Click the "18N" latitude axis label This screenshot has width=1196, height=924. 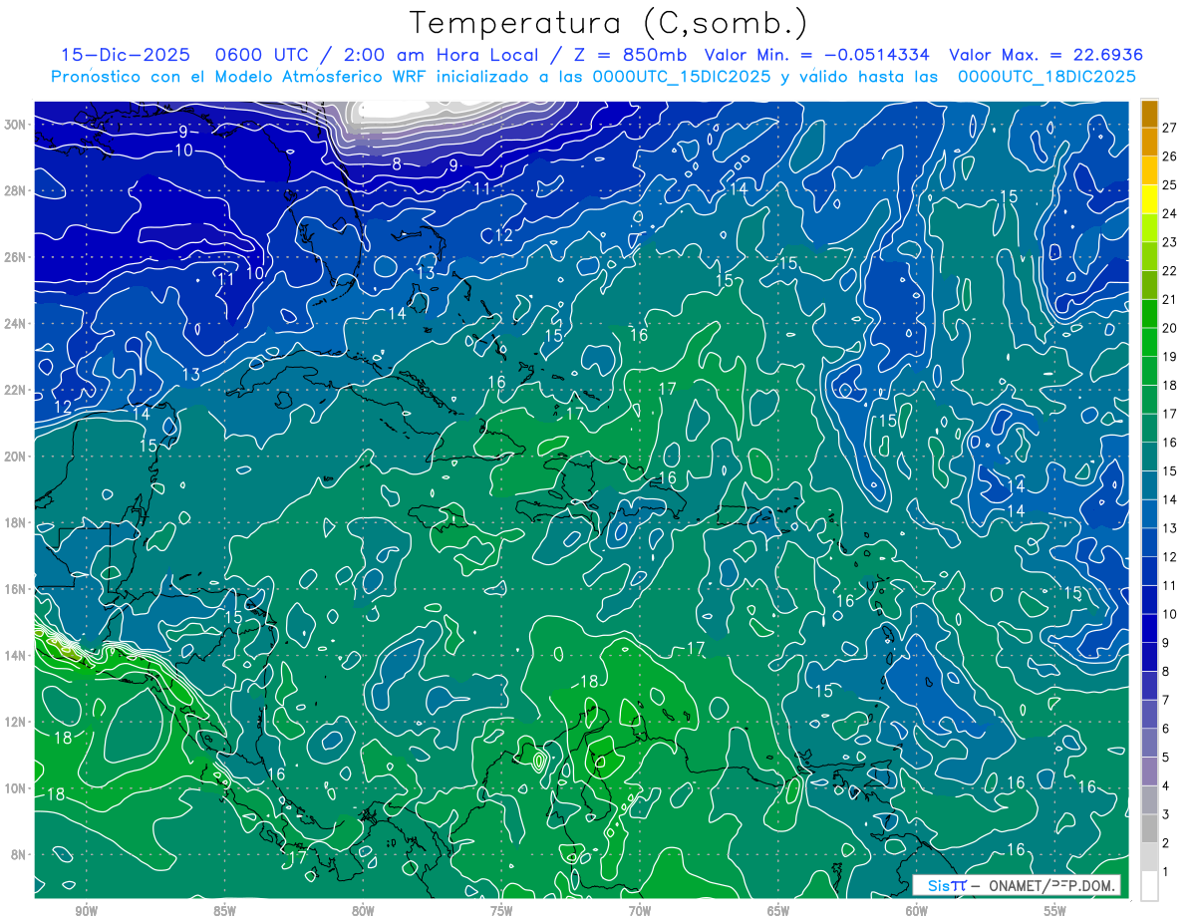(16, 522)
